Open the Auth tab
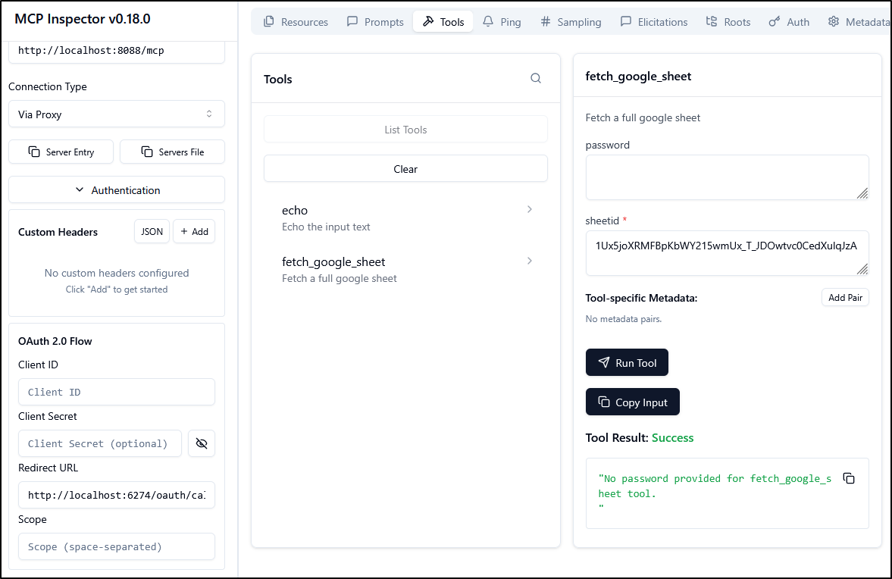Viewport: 892px width, 579px height. click(x=789, y=22)
